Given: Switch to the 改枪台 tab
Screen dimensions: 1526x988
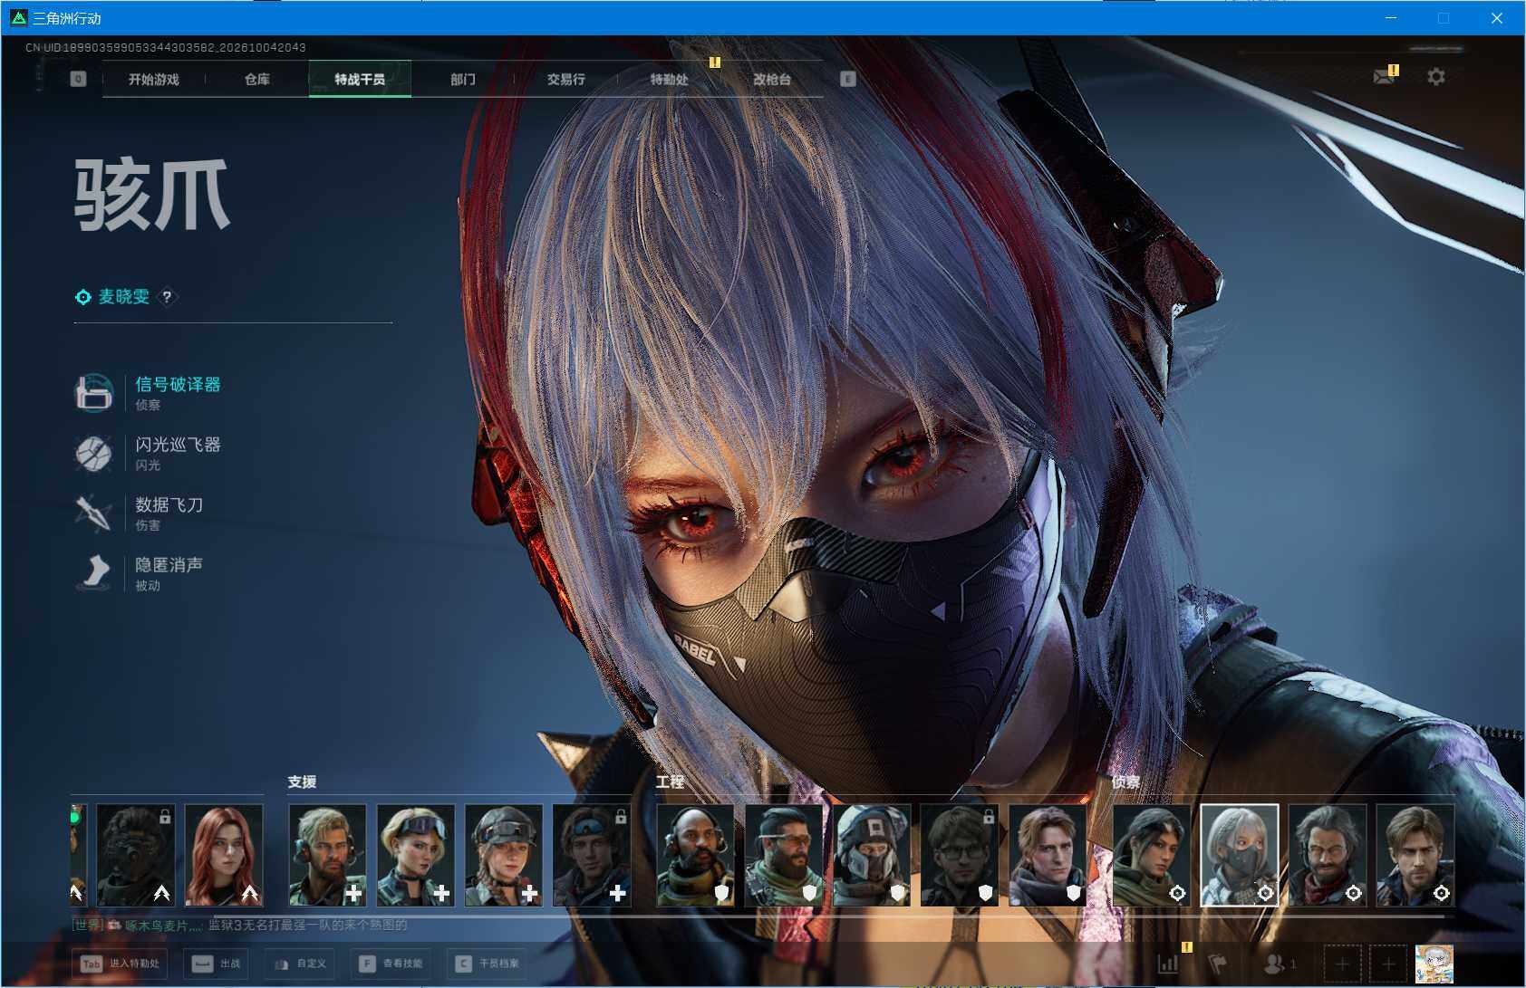Looking at the screenshot, I should [x=772, y=79].
